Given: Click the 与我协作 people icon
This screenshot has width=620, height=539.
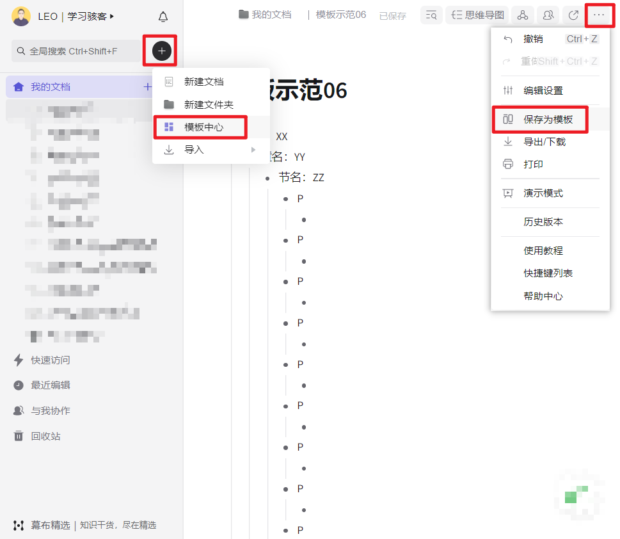Looking at the screenshot, I should pos(19,411).
